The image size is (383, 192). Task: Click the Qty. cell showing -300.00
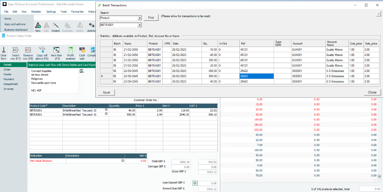tap(209, 71)
